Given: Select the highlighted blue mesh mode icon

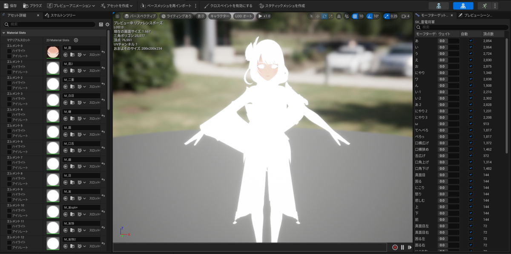Looking at the screenshot, I should point(463,6).
